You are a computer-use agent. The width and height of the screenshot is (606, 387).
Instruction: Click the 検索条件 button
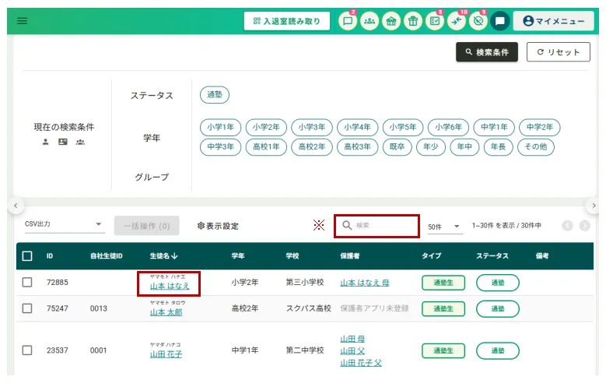[486, 52]
